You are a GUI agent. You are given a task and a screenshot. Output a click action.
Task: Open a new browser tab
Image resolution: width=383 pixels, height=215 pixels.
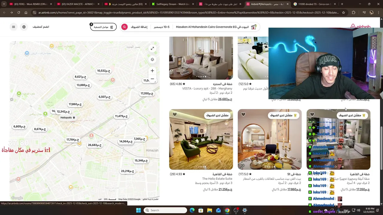342,4
